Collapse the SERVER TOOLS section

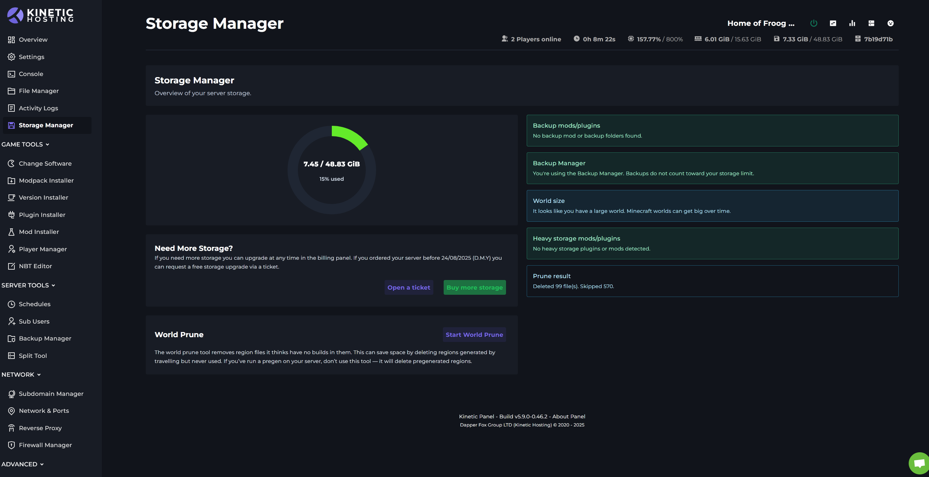pyautogui.click(x=28, y=285)
